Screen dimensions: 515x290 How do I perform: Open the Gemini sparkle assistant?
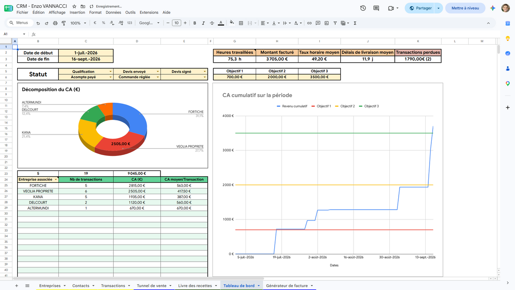(x=493, y=8)
